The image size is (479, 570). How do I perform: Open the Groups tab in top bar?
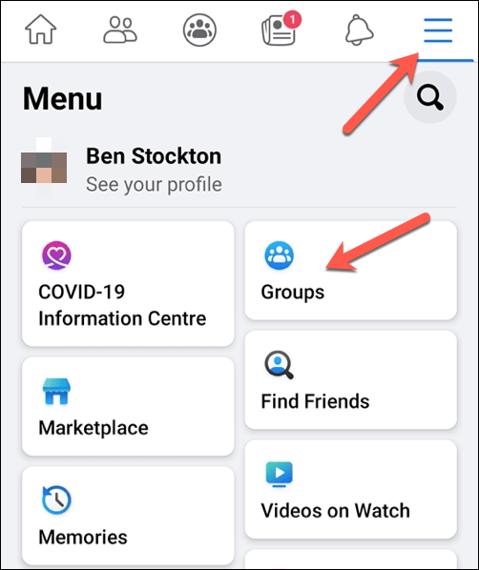[199, 30]
